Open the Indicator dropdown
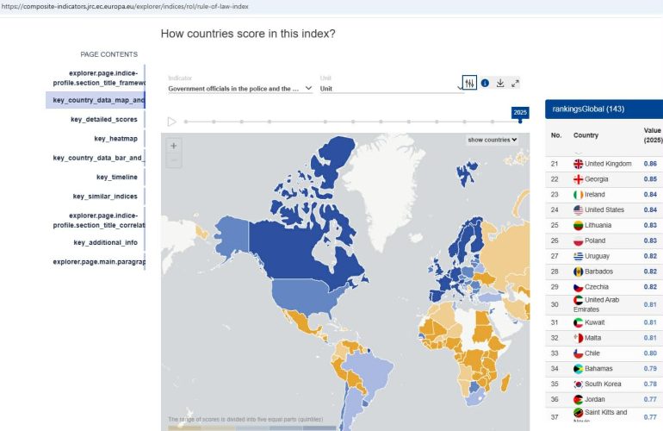Image resolution: width=663 pixels, height=431 pixels. tap(239, 88)
